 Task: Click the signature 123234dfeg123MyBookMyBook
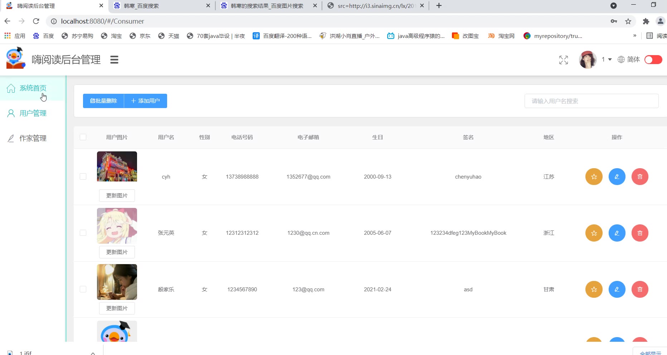468,233
